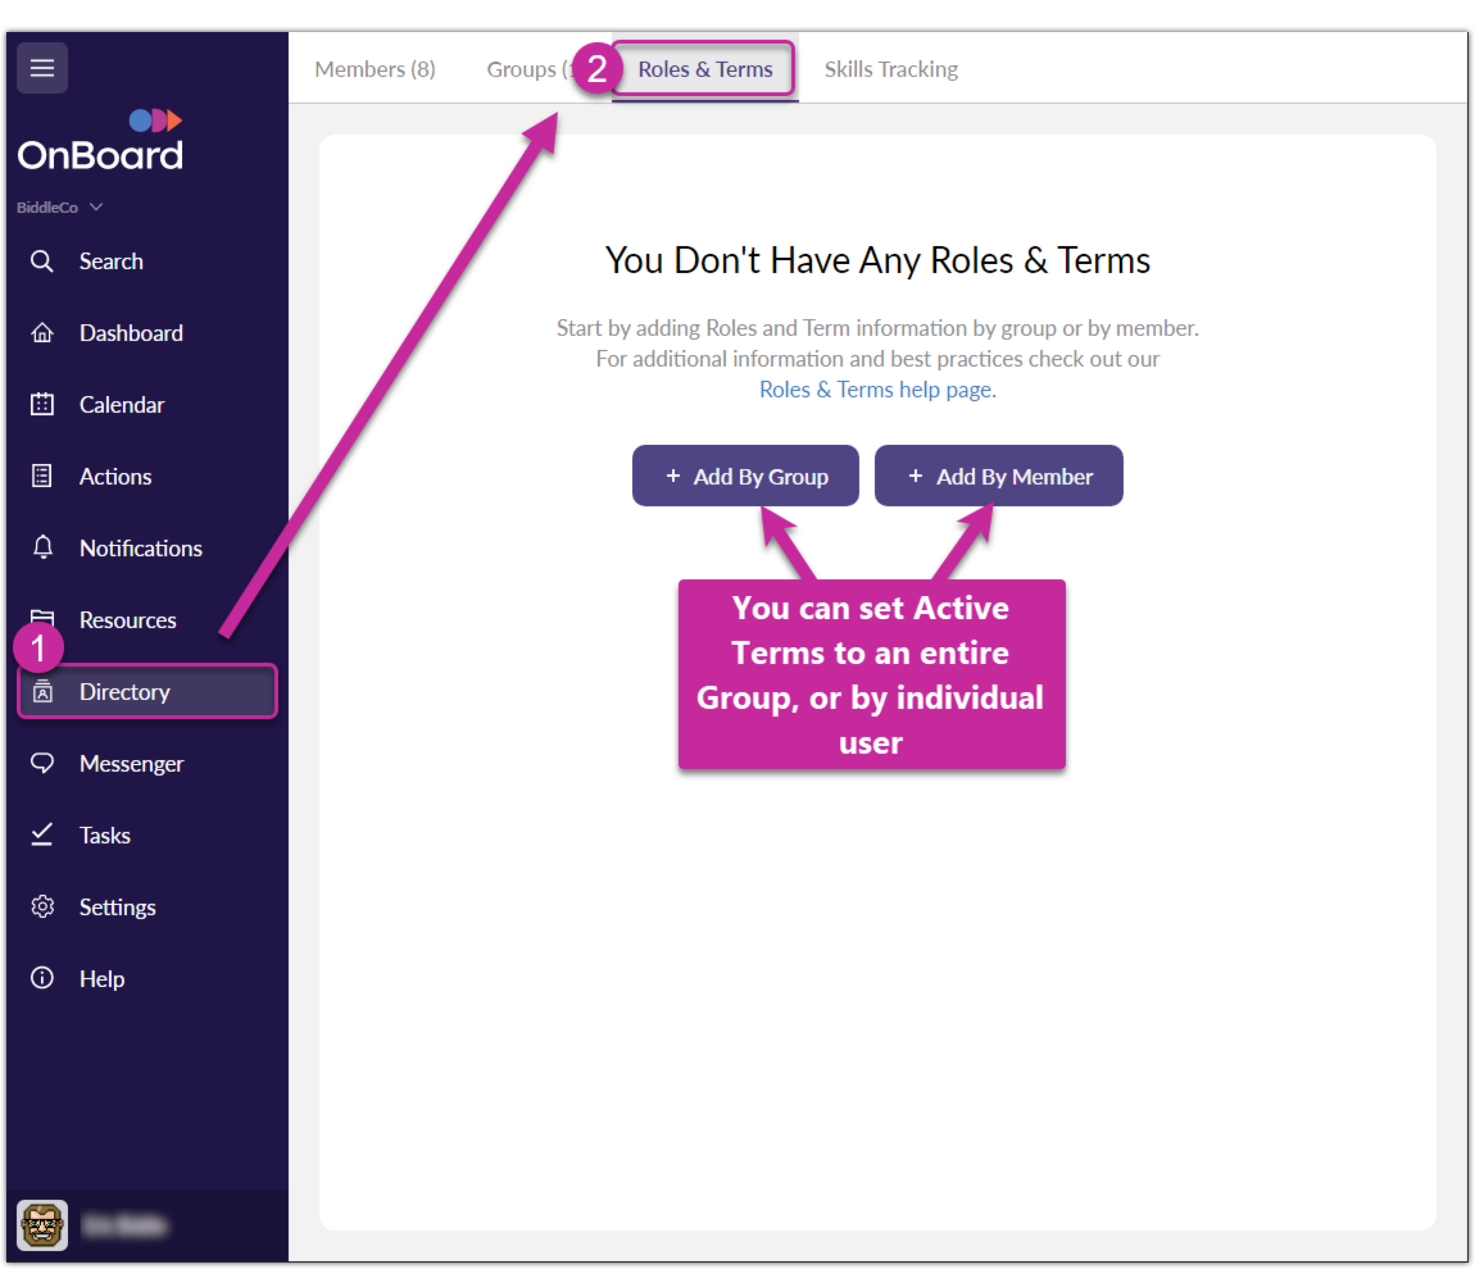Click the Add By Member button
The width and height of the screenshot is (1475, 1269).
point(998,476)
